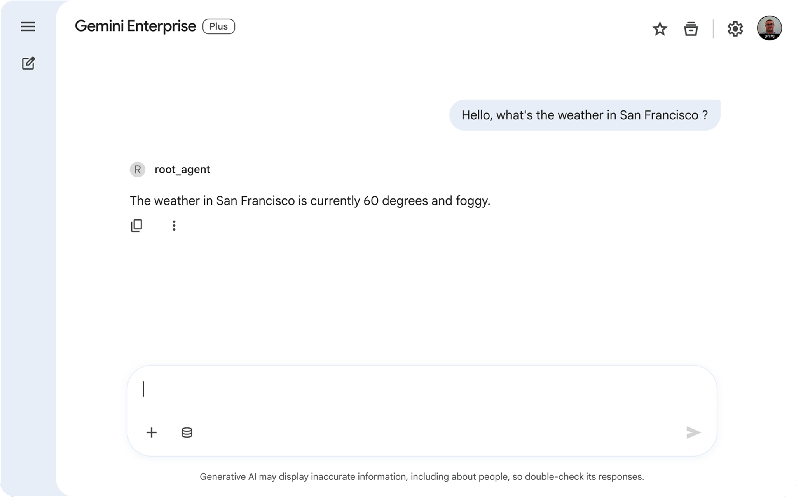Click the root_agent name label
This screenshot has width=796, height=497.
click(182, 170)
